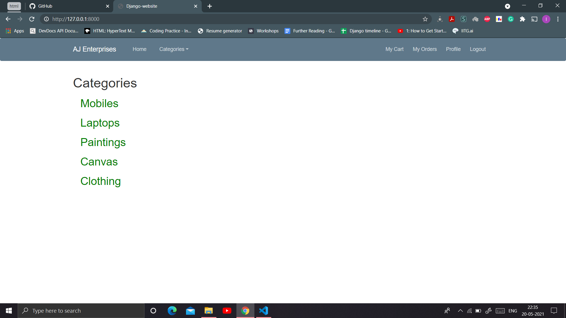Open the Laptops category link
Image resolution: width=566 pixels, height=318 pixels.
pyautogui.click(x=100, y=123)
